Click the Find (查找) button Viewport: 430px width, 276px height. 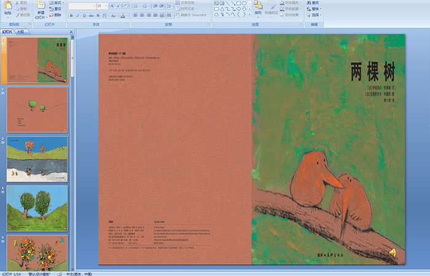[x=313, y=2]
